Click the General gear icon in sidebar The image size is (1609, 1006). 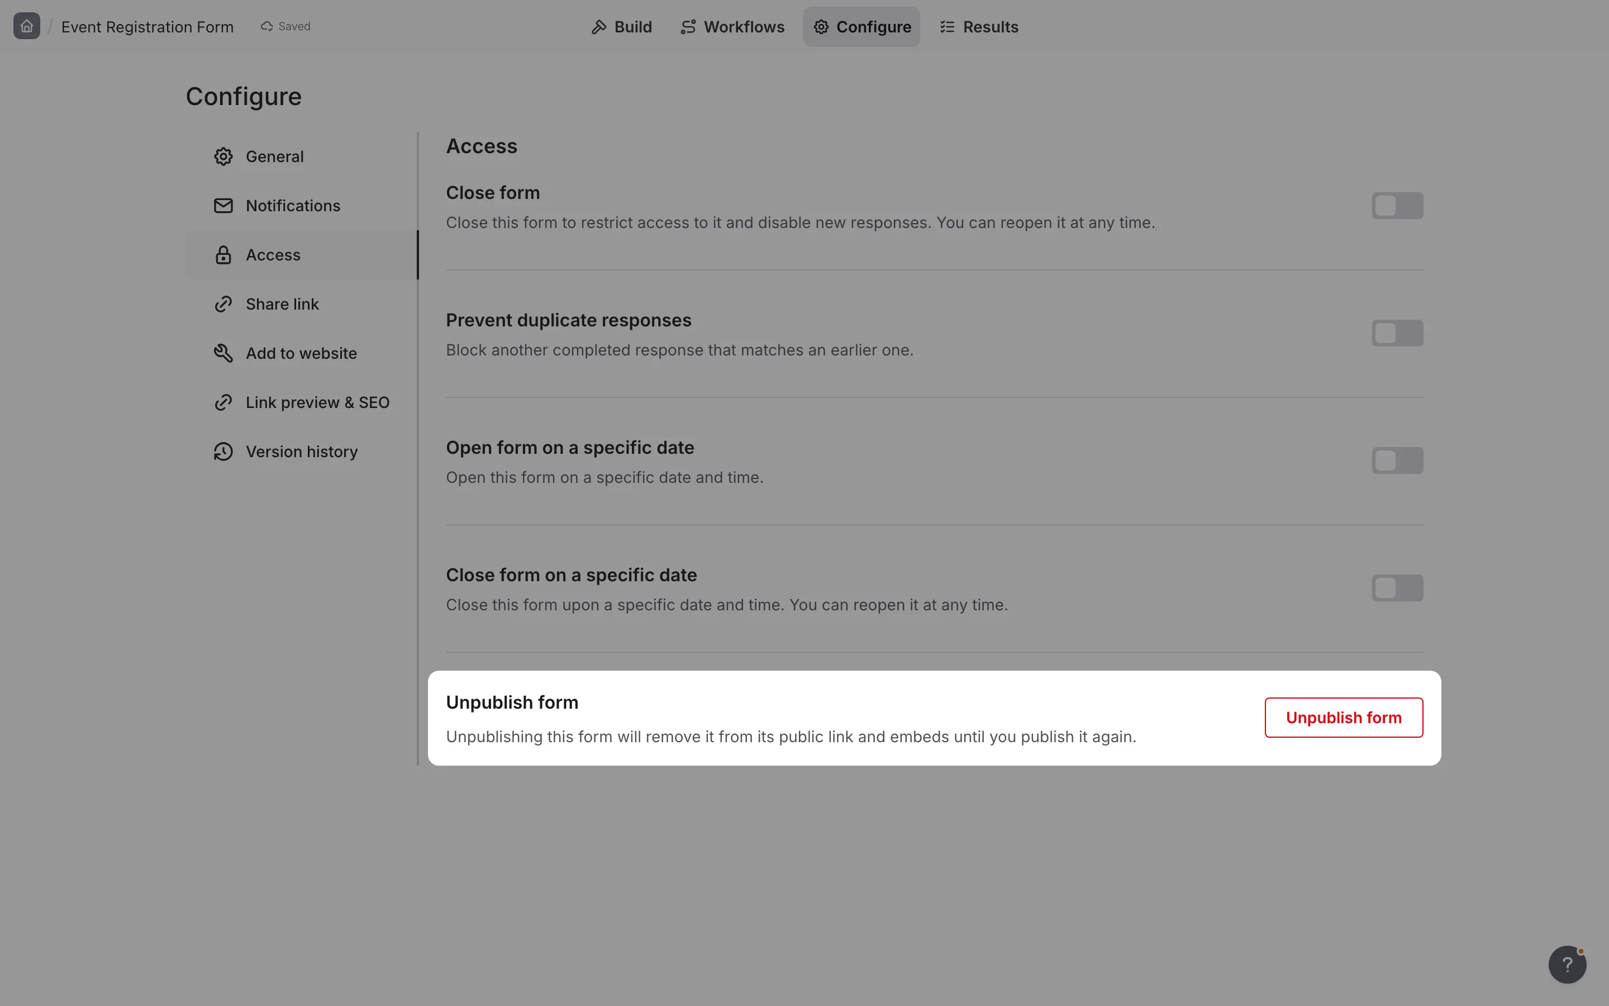pos(223,156)
